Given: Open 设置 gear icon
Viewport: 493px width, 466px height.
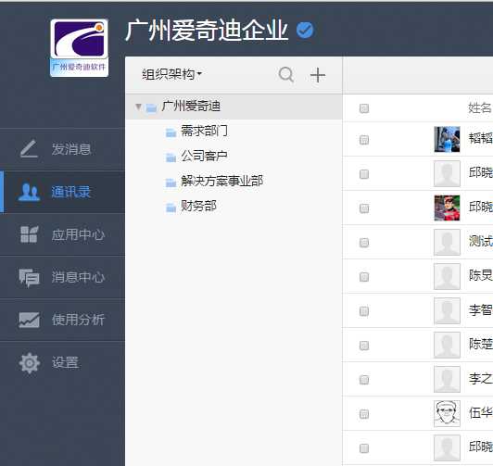Looking at the screenshot, I should (x=30, y=363).
